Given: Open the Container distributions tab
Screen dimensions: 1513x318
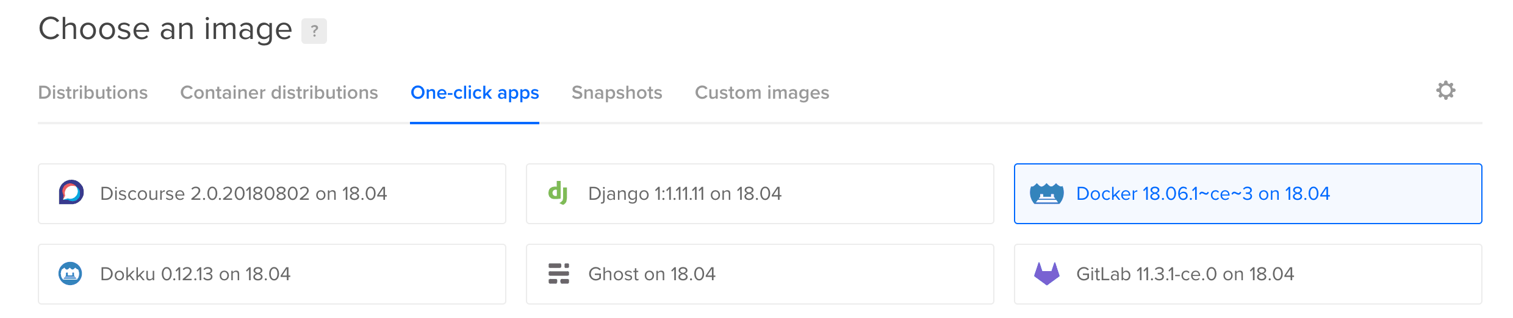Looking at the screenshot, I should coord(279,93).
